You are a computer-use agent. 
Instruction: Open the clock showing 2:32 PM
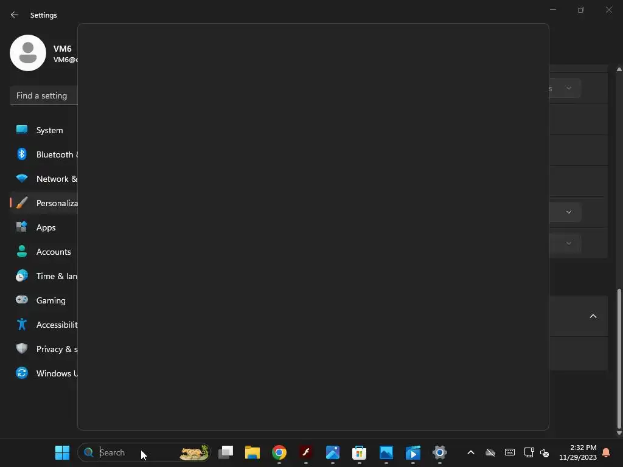click(578, 452)
